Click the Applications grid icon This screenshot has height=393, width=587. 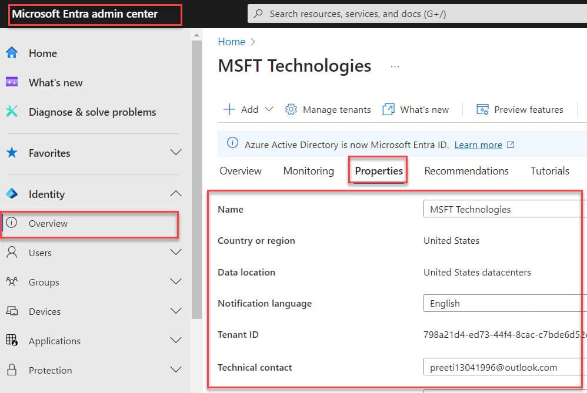click(12, 340)
